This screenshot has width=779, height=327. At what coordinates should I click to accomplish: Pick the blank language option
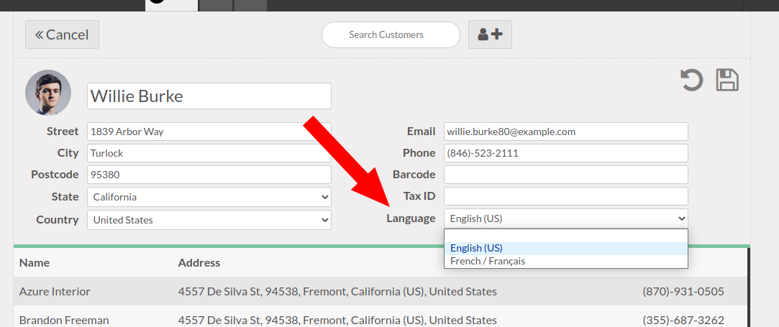(x=566, y=236)
